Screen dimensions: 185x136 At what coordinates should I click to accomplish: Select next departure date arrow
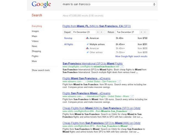tap(101, 32)
